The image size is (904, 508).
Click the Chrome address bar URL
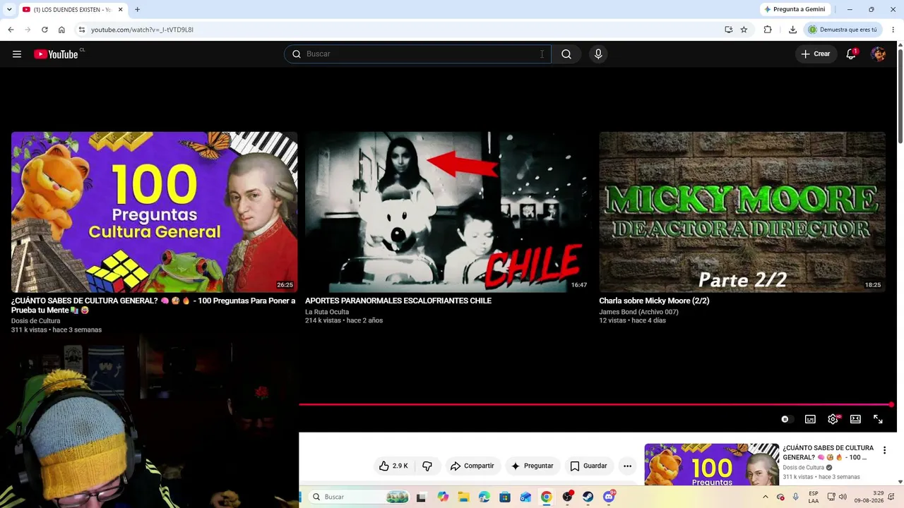pos(142,30)
